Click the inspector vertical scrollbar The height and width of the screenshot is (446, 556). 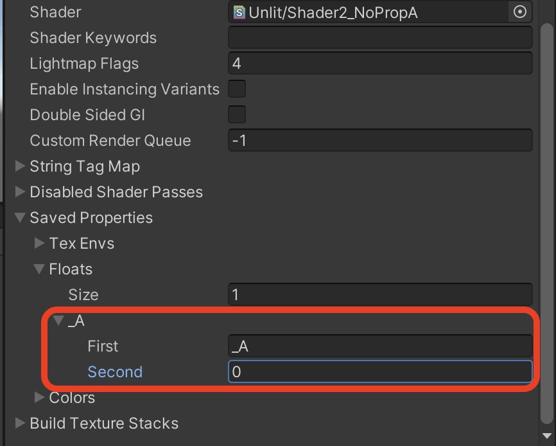(x=547, y=224)
